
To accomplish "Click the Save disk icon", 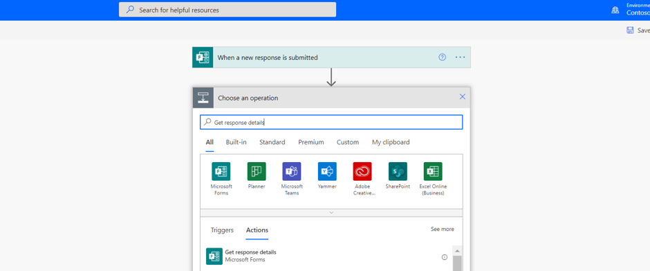I will (x=630, y=30).
